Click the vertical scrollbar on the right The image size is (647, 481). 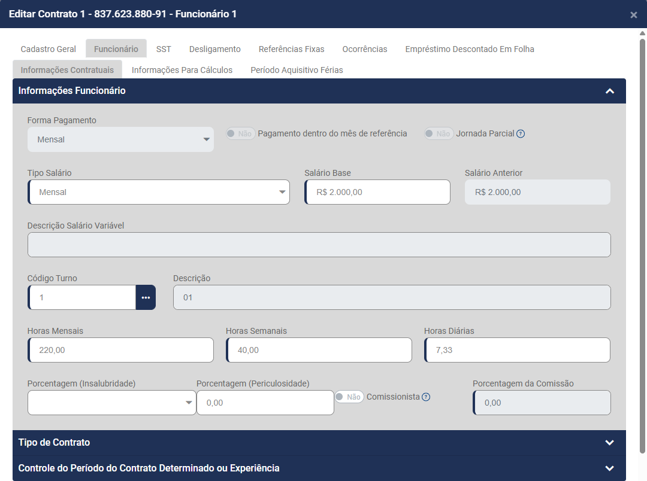pyautogui.click(x=642, y=239)
